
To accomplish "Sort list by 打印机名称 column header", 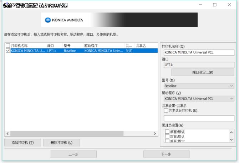I will click(19, 46).
